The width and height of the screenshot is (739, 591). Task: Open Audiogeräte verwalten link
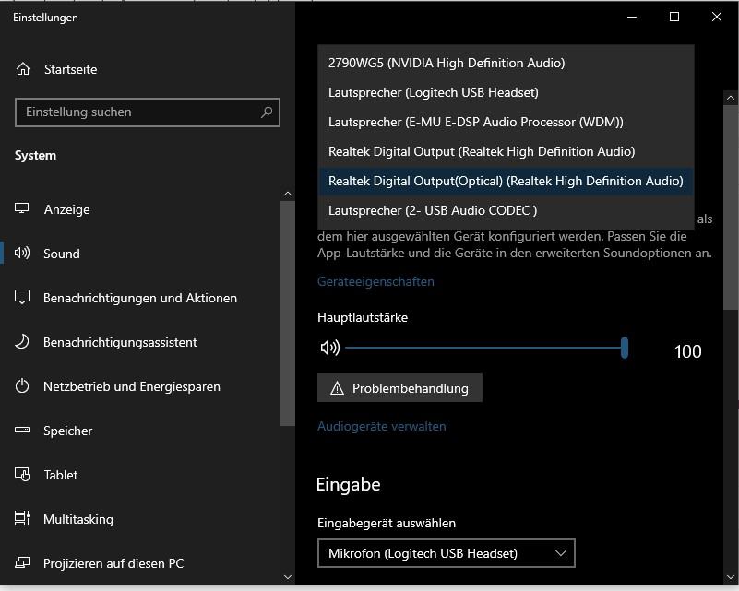click(381, 426)
